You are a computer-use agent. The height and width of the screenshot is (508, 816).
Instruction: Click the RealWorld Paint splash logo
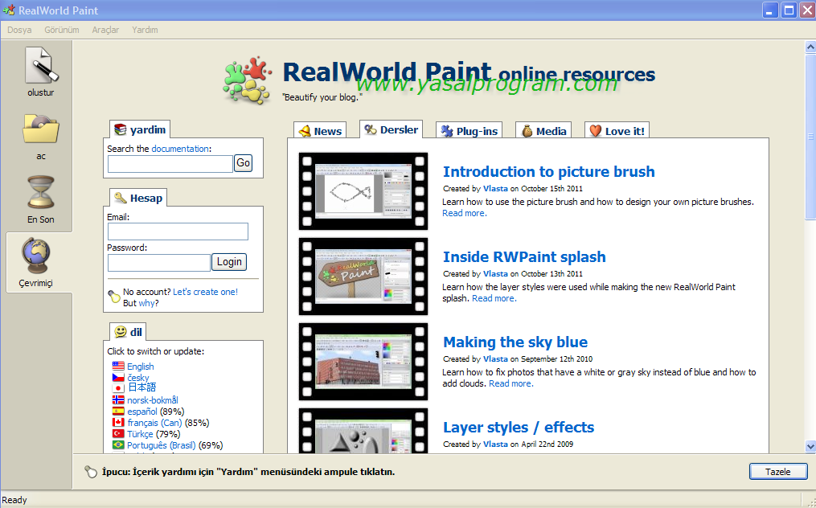tap(248, 80)
